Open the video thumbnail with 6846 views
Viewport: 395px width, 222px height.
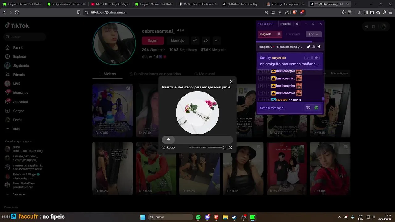pos(112,110)
